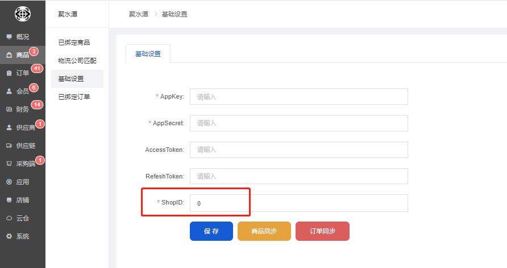Open 商品 section in sidebar
Screen dimensions: 507x268
click(23, 55)
